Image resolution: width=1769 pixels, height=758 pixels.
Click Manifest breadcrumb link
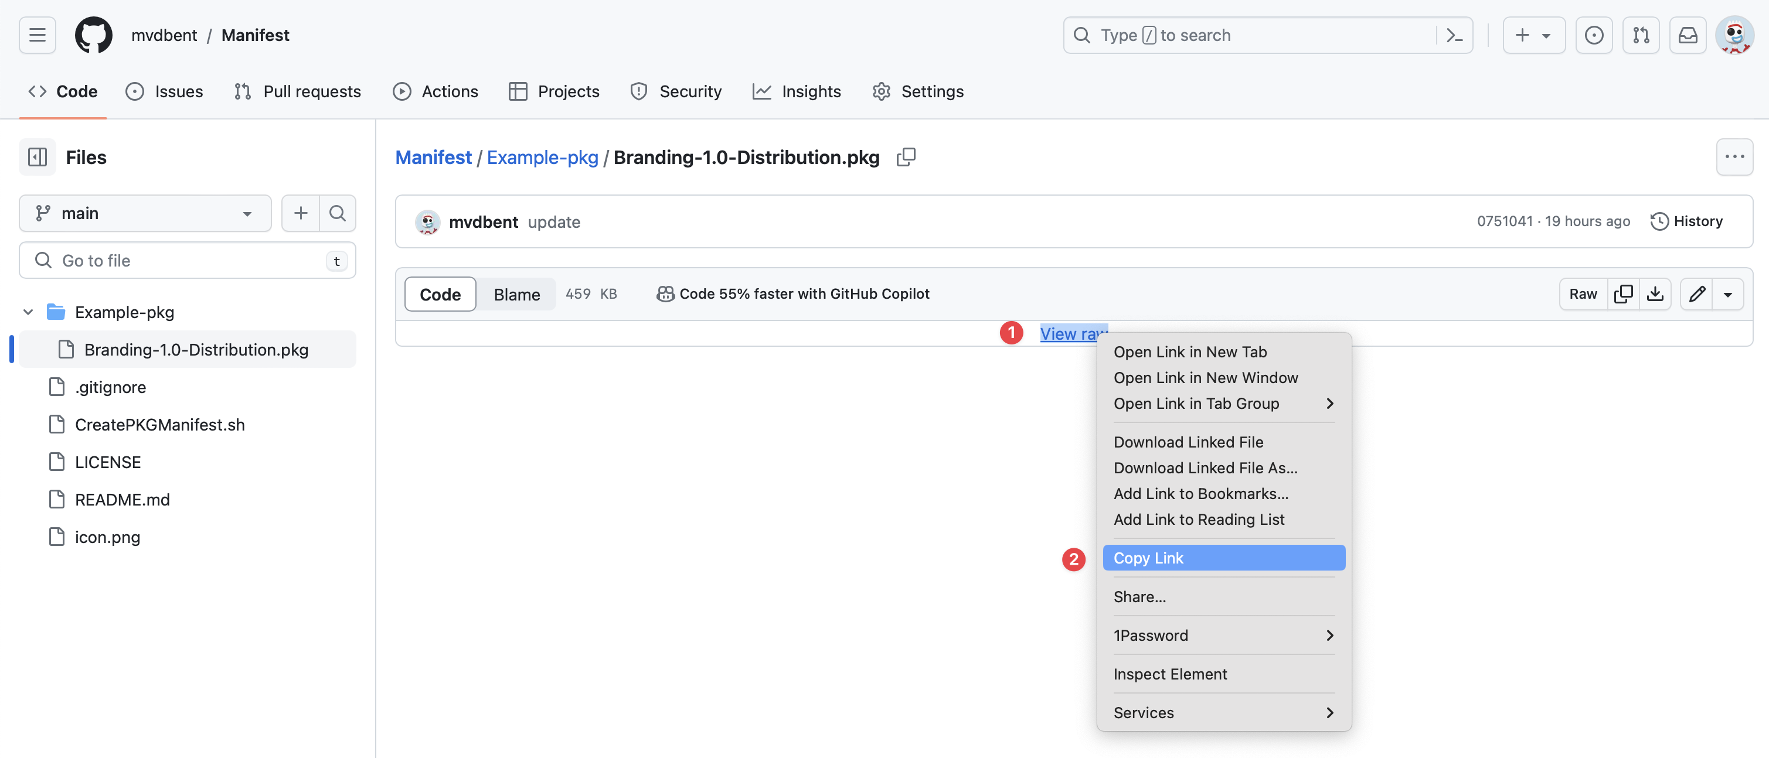click(x=433, y=157)
